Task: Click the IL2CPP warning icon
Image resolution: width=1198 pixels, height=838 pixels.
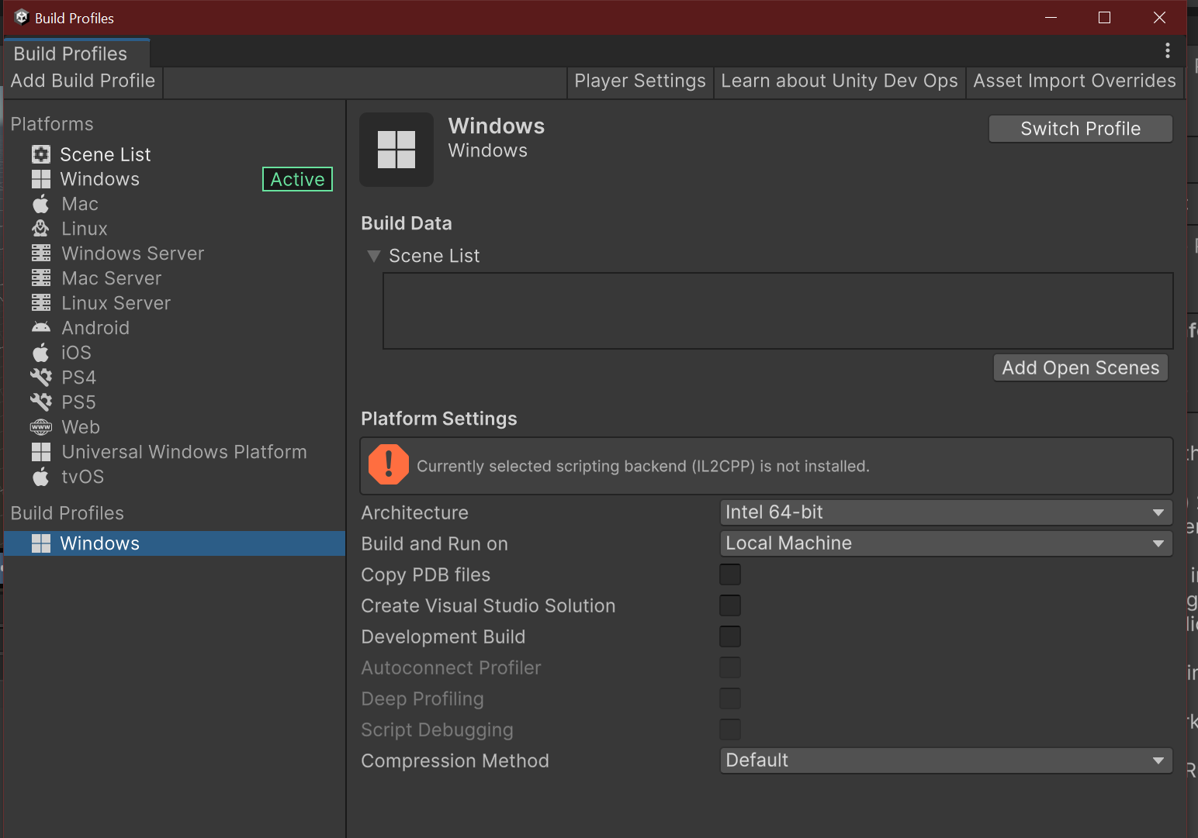Action: [x=388, y=465]
